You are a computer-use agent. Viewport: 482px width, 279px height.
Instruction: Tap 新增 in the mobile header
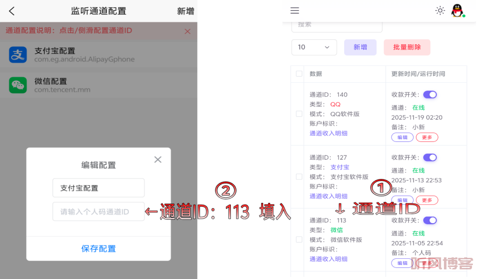click(185, 11)
